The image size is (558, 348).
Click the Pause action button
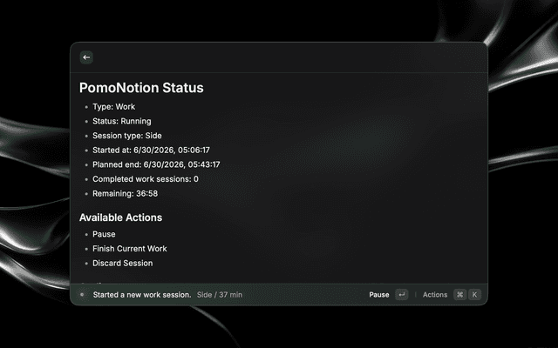379,295
